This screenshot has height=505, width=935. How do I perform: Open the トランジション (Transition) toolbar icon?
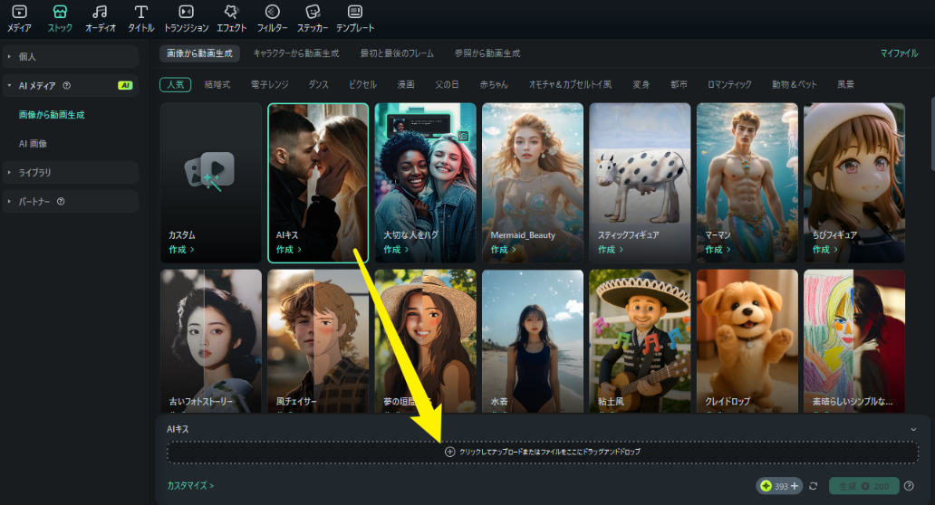[186, 18]
